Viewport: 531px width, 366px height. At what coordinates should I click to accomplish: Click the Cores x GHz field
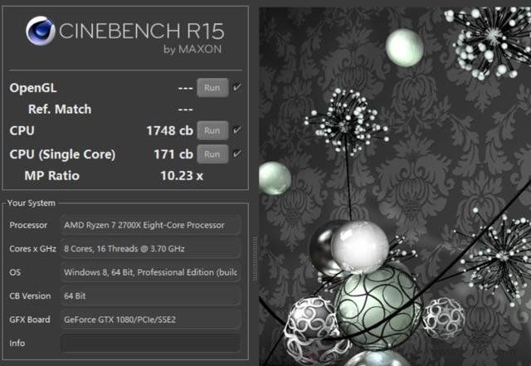[151, 249]
